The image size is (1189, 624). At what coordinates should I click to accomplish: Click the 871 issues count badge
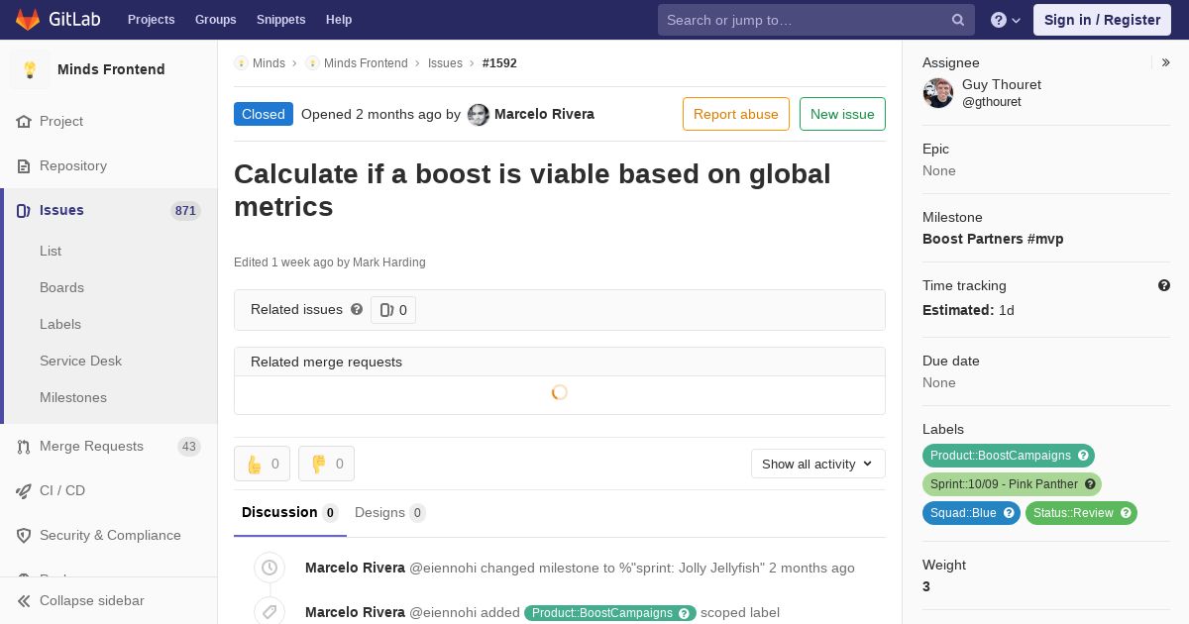click(x=185, y=210)
